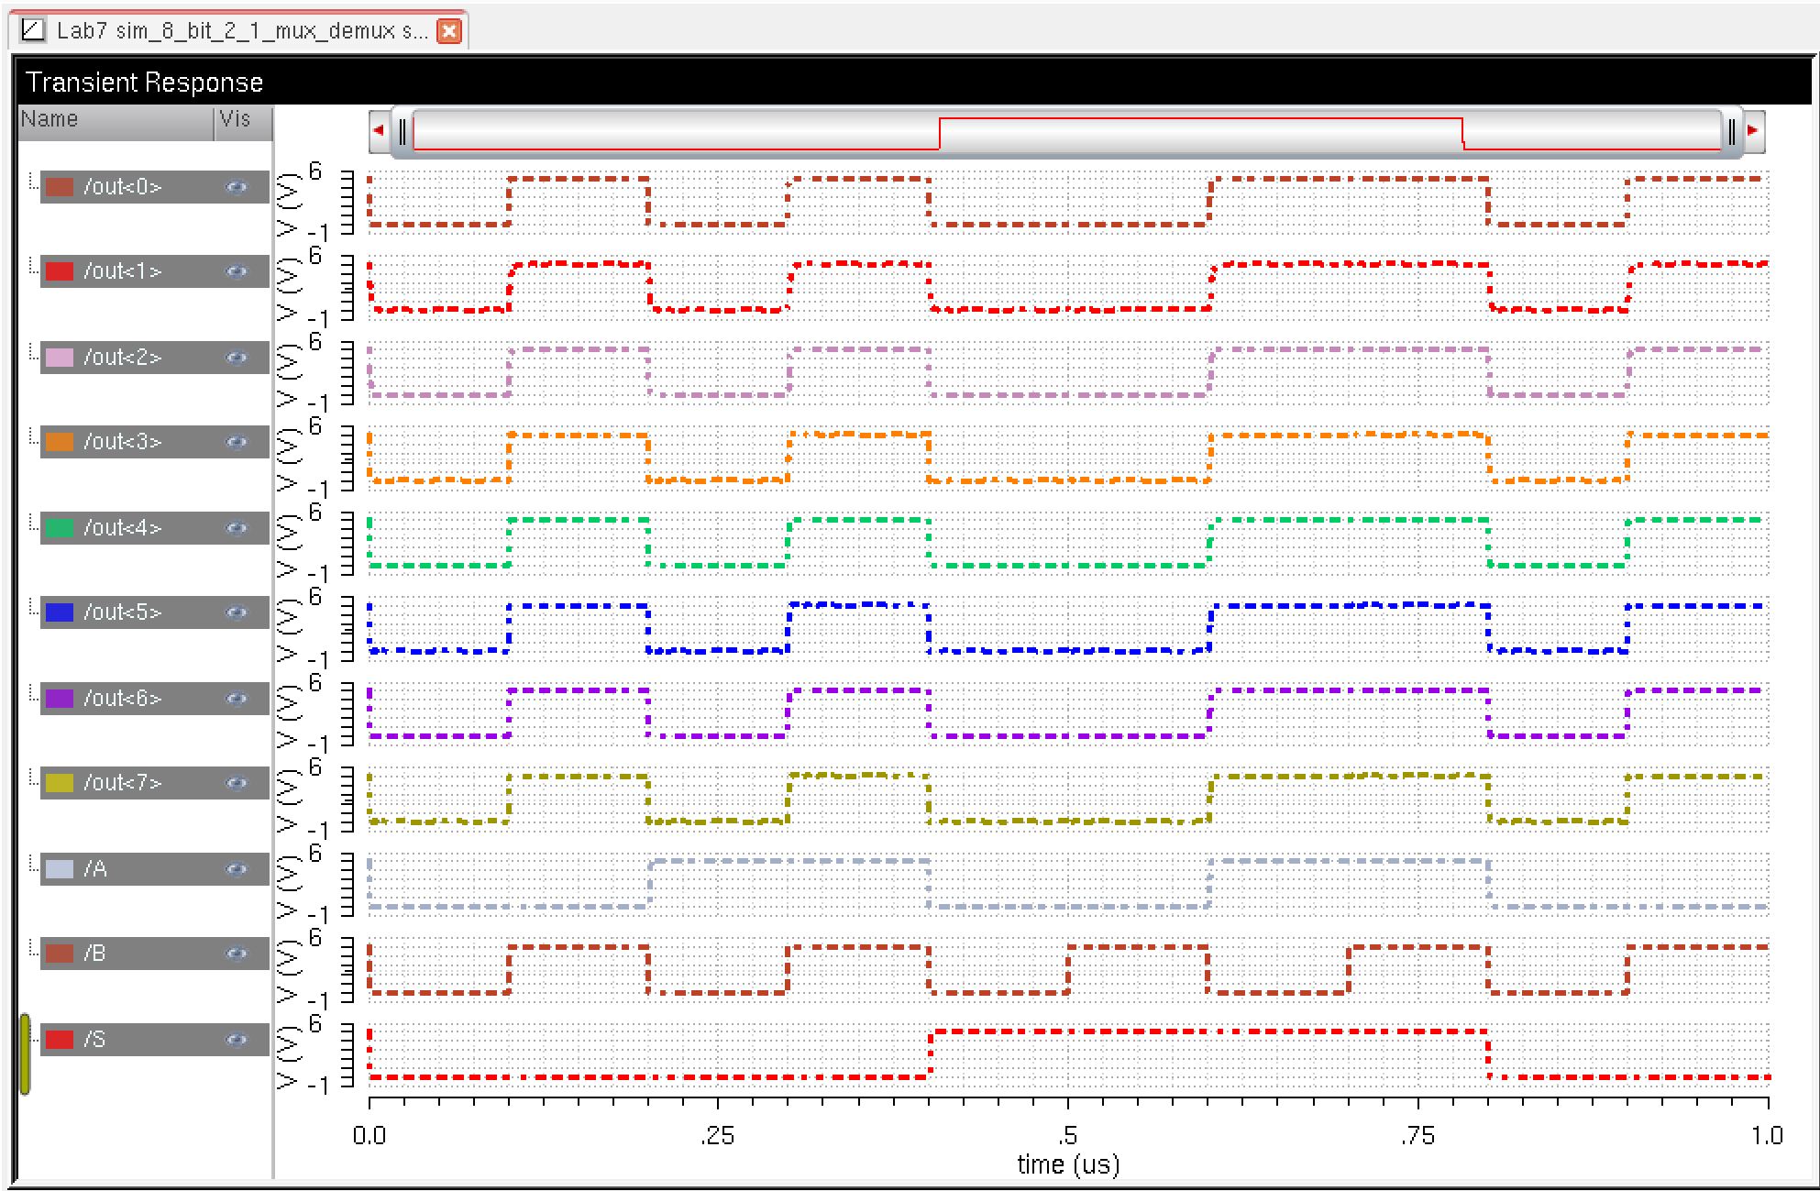Click the /B waveform trace
The height and width of the screenshot is (1191, 1820).
(1068, 970)
